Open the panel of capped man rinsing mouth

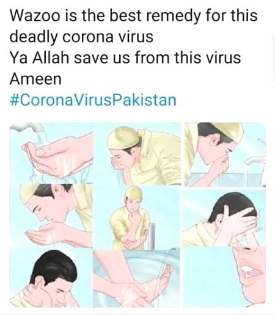(139, 154)
